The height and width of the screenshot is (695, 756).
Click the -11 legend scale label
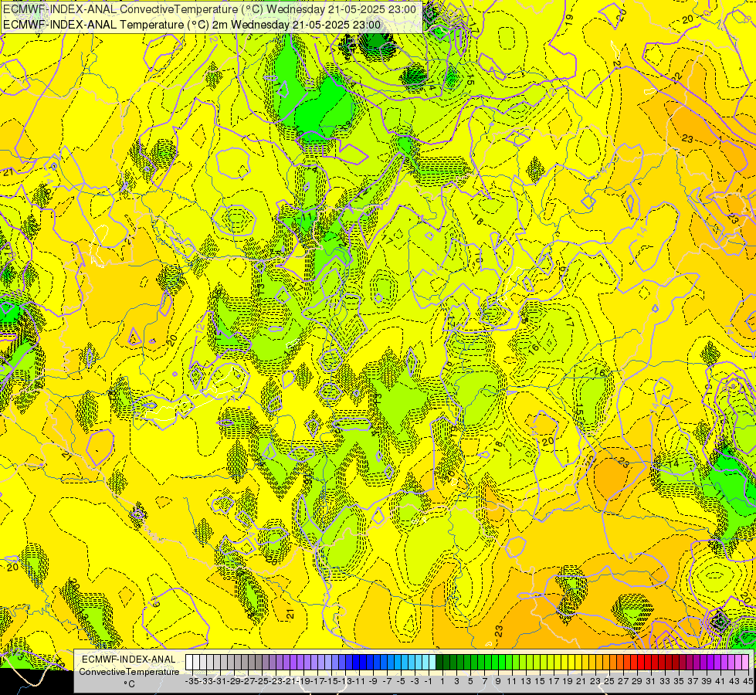click(x=359, y=682)
